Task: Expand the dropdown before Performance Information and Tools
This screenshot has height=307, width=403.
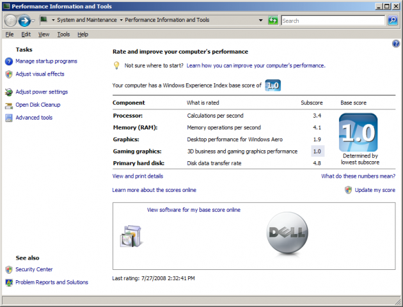Action: click(121, 20)
